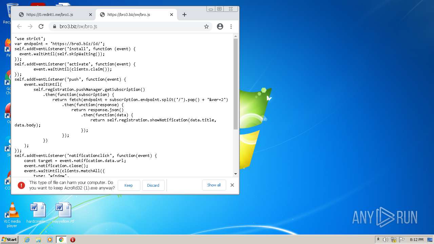Go back using the browser back arrow
Viewport: 434px width, 244px height.
19,26
